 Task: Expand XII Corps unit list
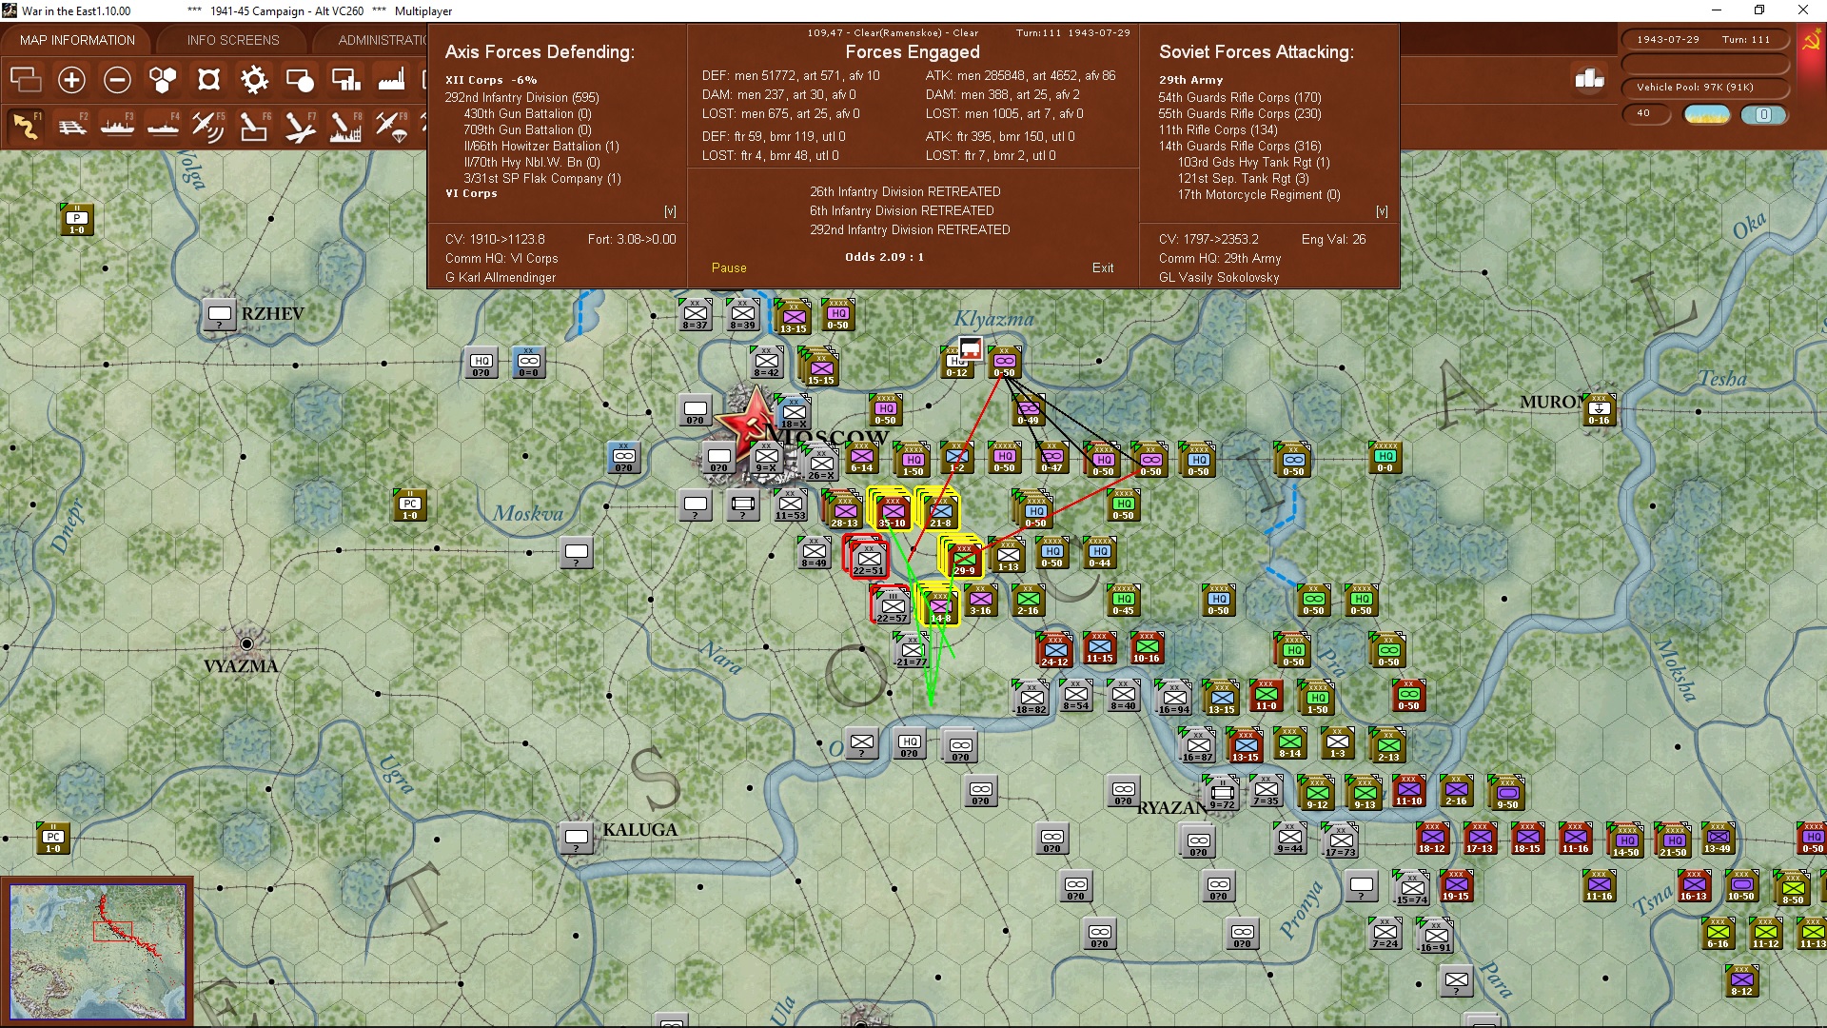pos(473,80)
